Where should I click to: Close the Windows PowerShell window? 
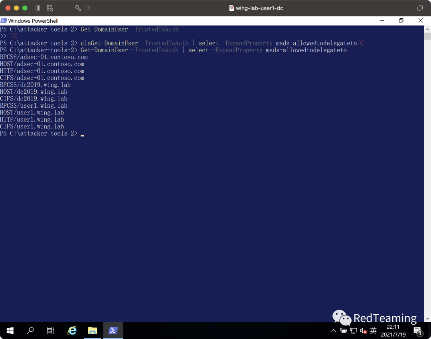421,21
